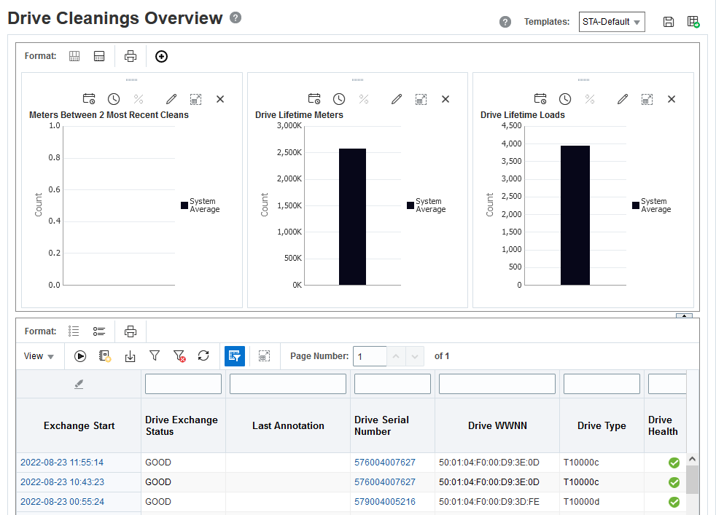Screen dimensions: 716x515
Task: Open date range for Drive Lifetime Meters graph
Action: click(314, 99)
